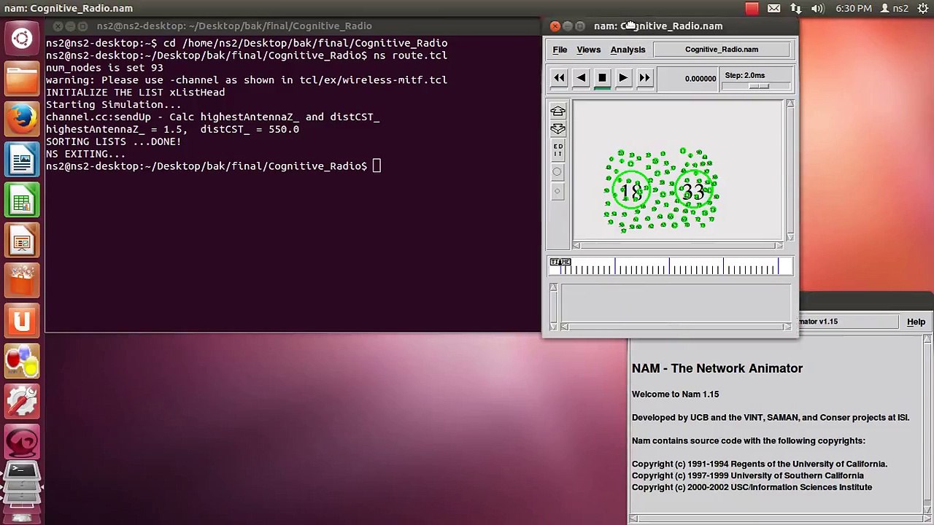Click the zoom out icon in NAM
Screen dimensions: 934x525
click(x=557, y=129)
